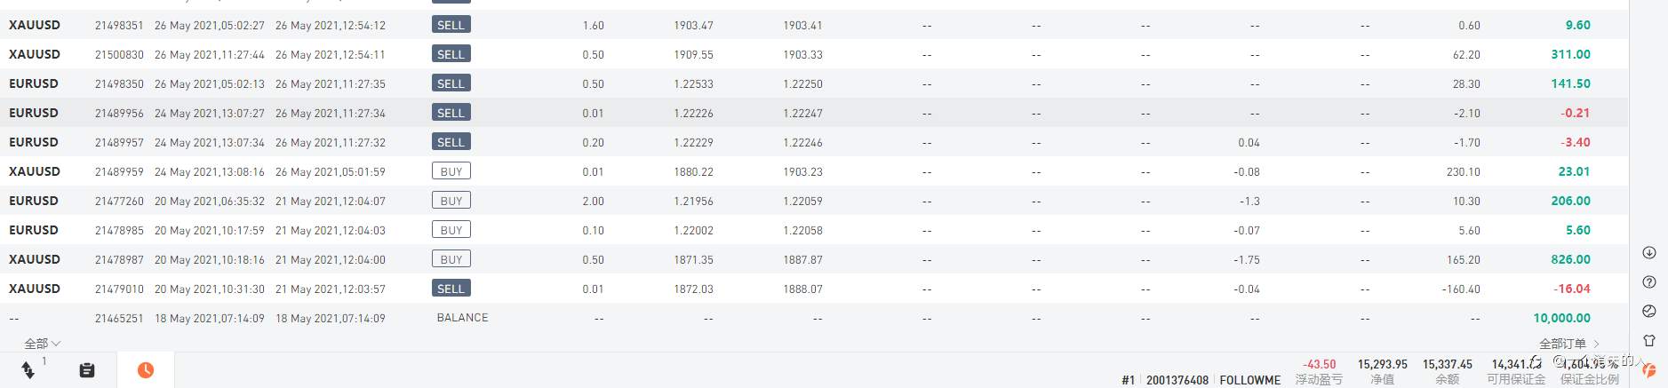
Task: Click the download icon in right sidebar
Action: coord(1649,253)
